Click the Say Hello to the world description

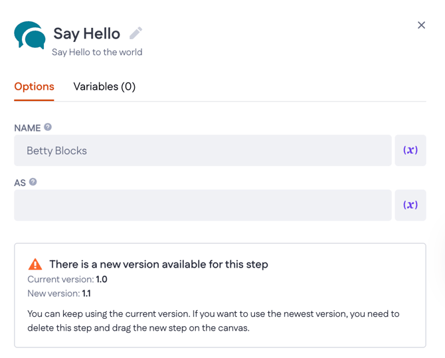tap(97, 52)
